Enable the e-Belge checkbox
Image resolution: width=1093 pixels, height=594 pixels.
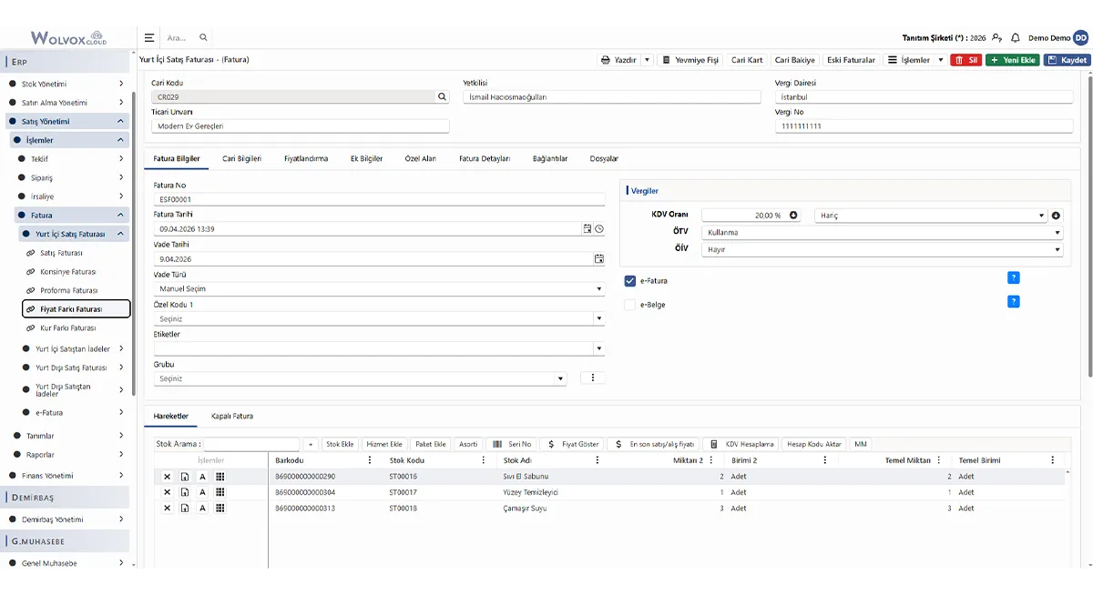pyautogui.click(x=629, y=305)
